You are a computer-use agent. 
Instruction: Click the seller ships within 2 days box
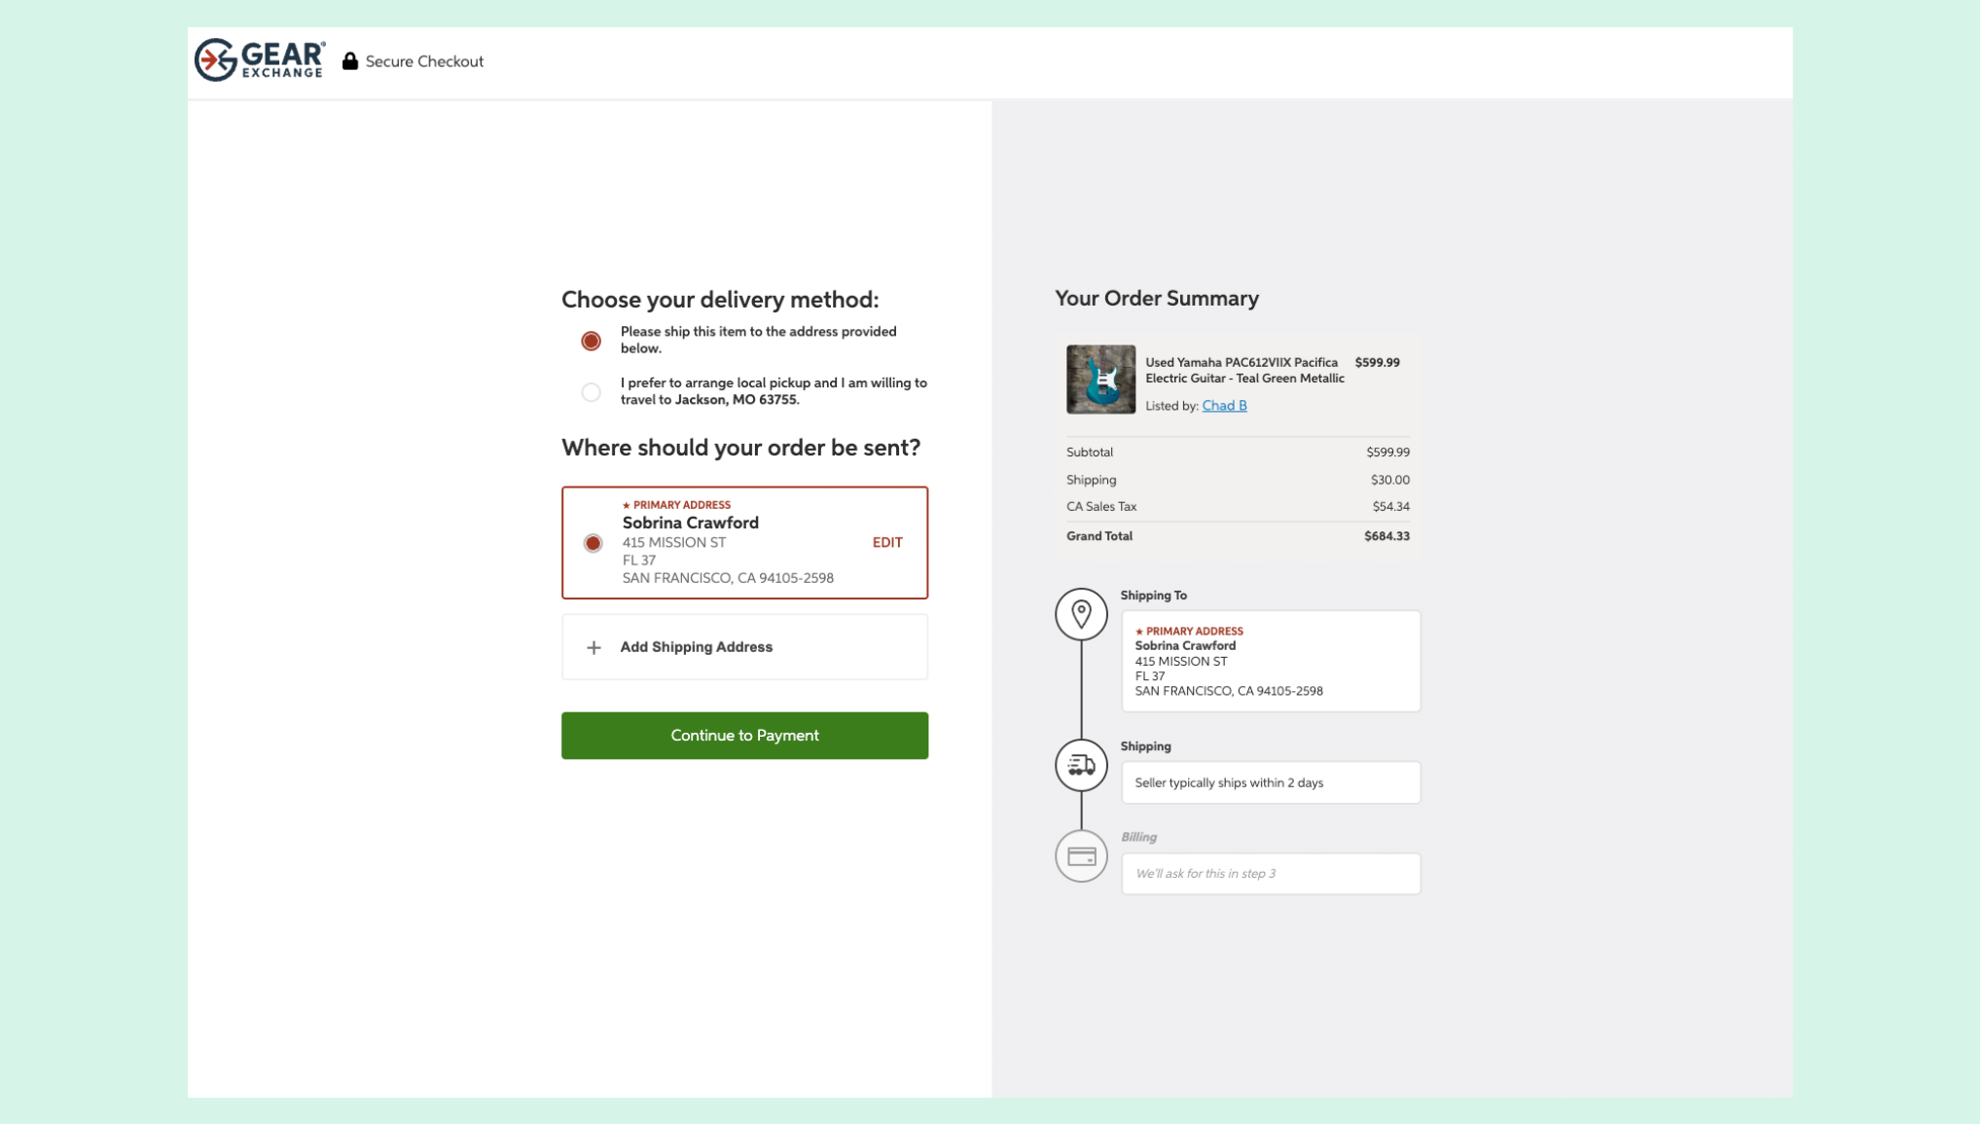[1270, 782]
